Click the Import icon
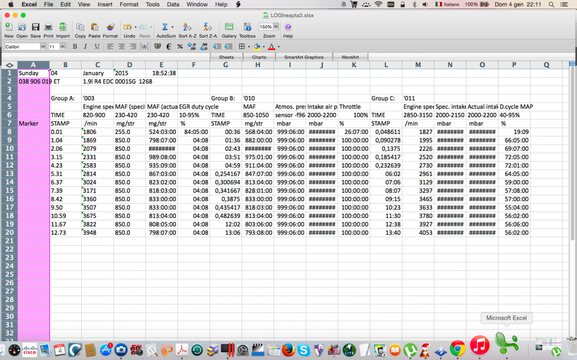Screen dimensions: 577x360 pyautogui.click(x=63, y=27)
